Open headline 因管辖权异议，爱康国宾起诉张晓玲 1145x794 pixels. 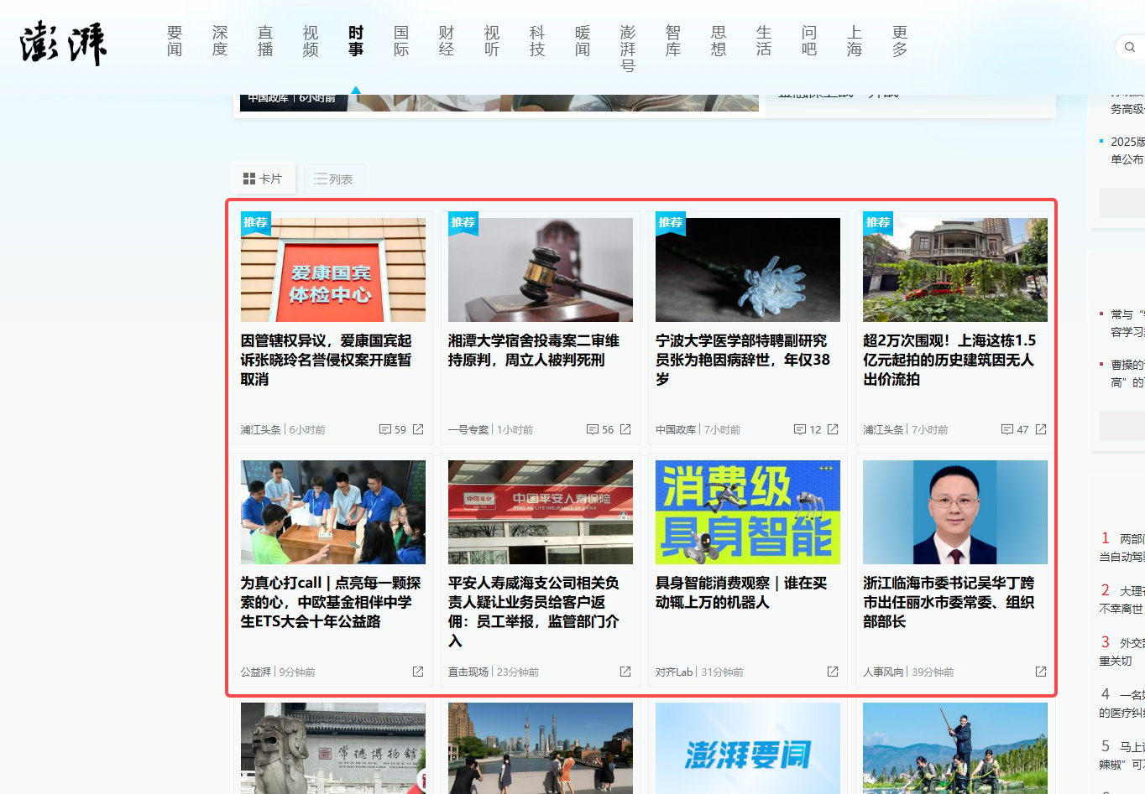click(x=327, y=360)
